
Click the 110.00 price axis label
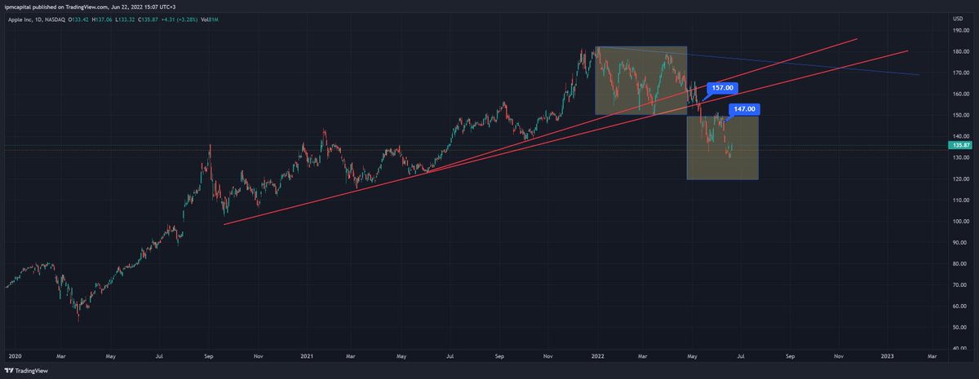click(x=960, y=201)
